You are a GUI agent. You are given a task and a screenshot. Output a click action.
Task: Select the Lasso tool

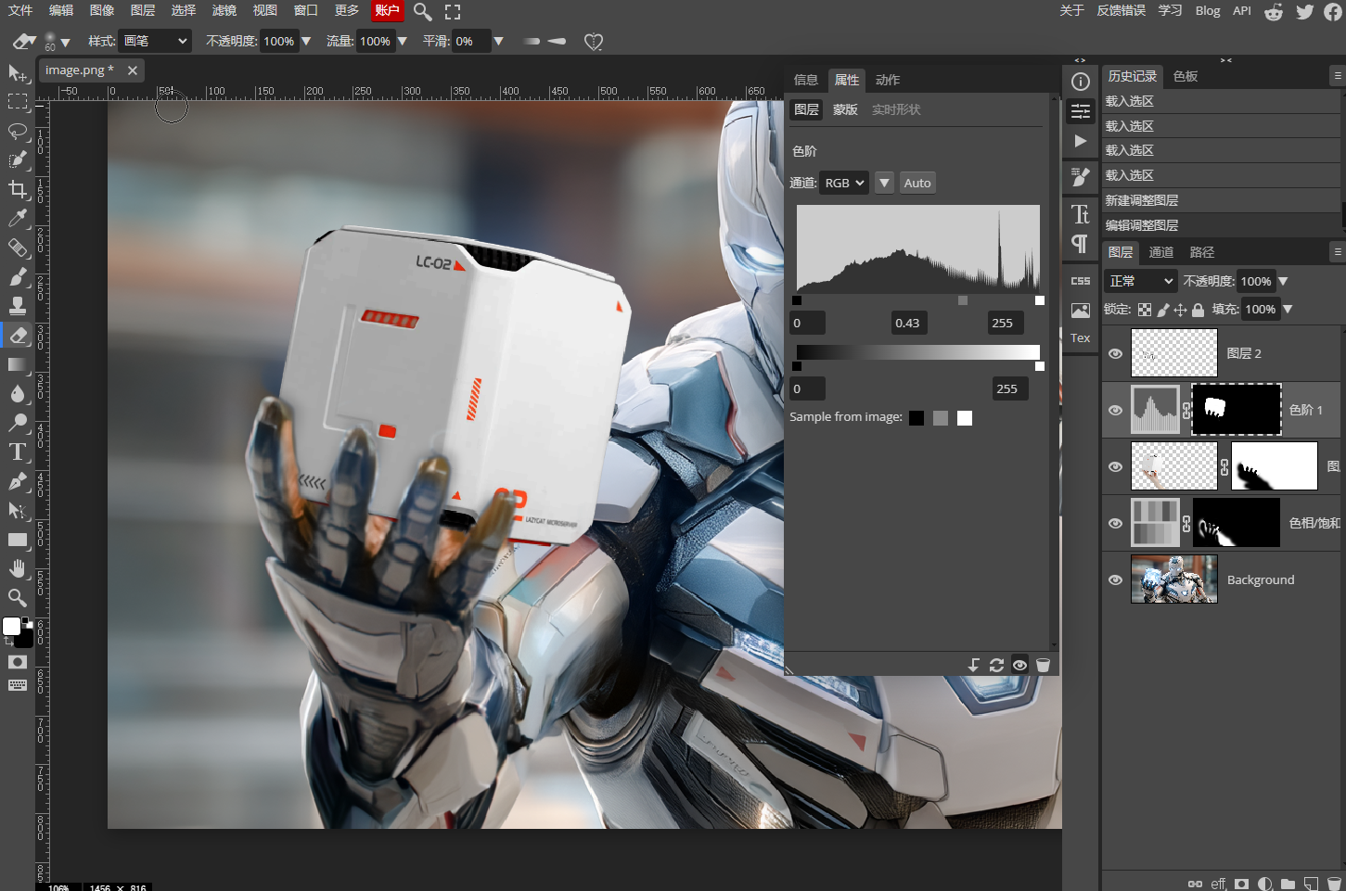18,131
